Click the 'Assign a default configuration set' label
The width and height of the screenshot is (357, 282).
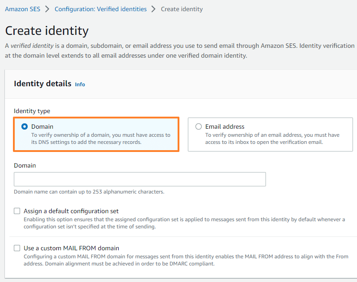click(x=71, y=211)
